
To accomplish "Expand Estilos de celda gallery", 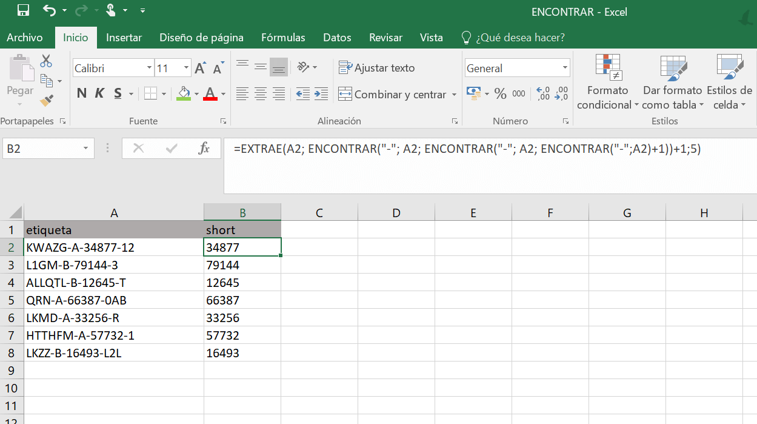I will point(730,82).
